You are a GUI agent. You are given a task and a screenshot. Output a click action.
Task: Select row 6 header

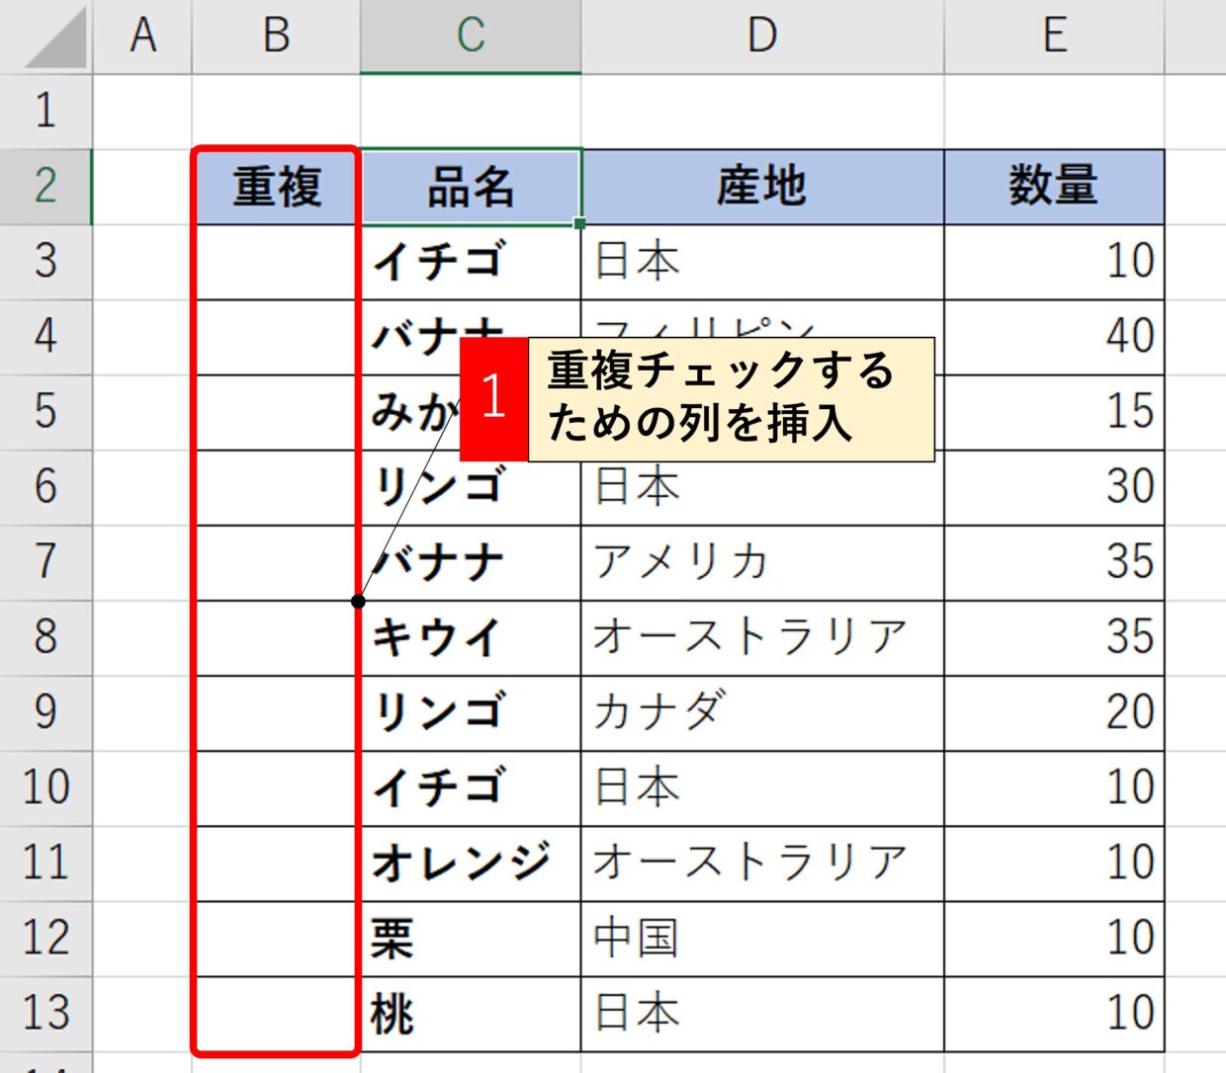46,487
